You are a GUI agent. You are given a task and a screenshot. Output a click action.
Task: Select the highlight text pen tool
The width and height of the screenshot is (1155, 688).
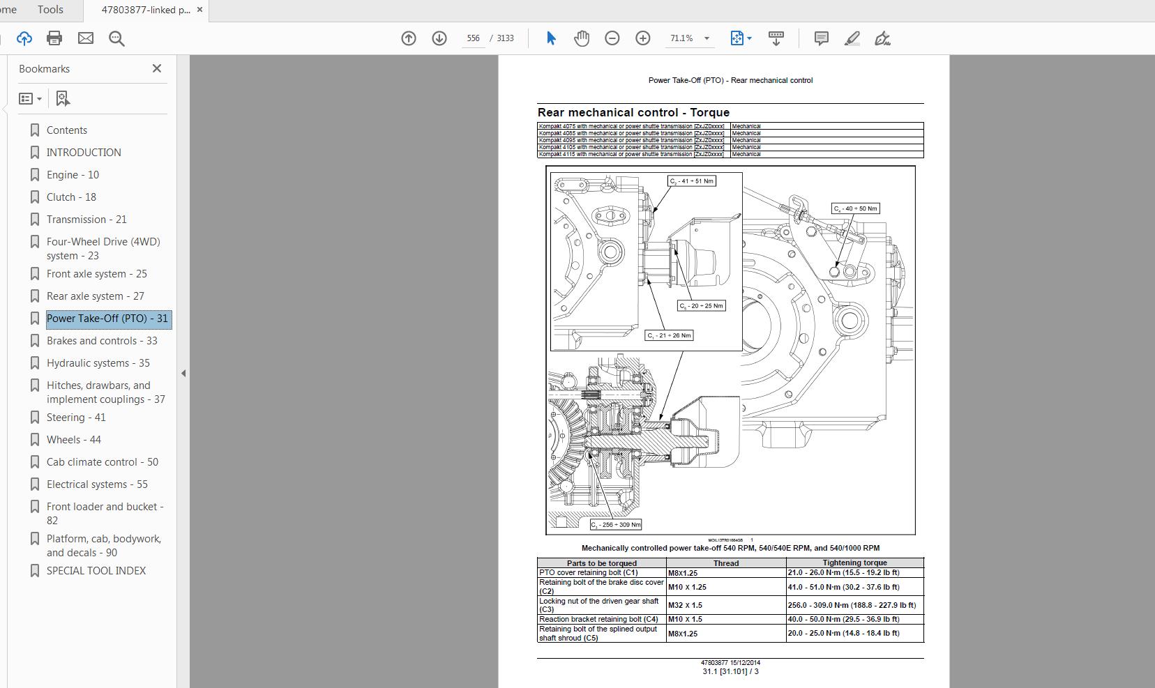[852, 38]
